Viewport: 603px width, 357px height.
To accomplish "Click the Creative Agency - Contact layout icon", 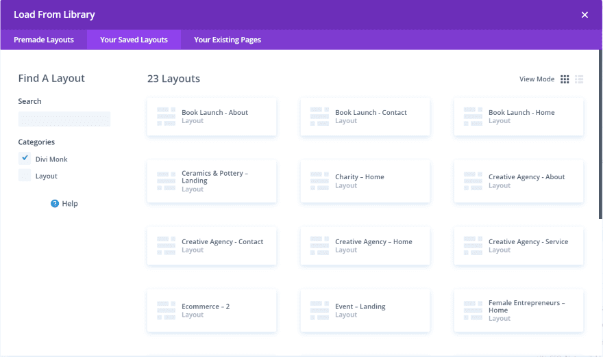I will click(166, 246).
